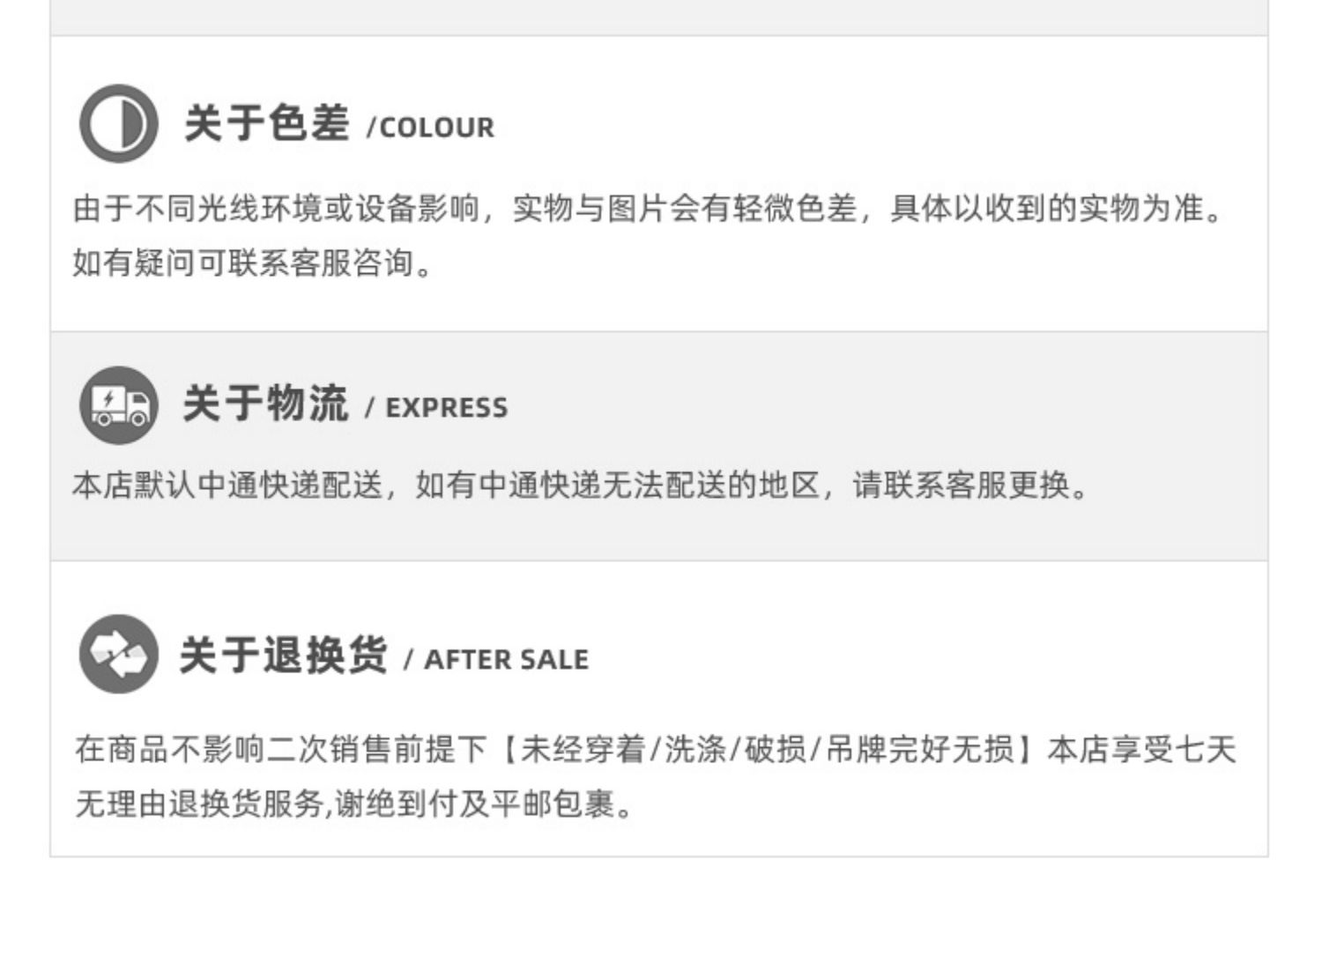Click the delivery truck express icon

(119, 405)
